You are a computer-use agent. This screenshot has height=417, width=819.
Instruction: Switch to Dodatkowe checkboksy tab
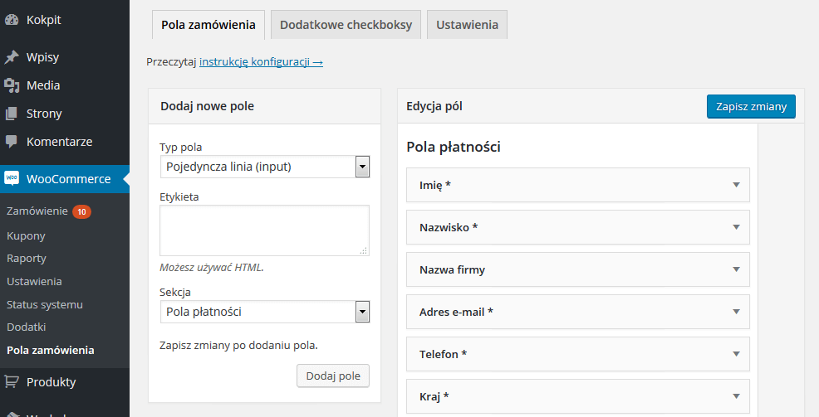click(x=346, y=25)
